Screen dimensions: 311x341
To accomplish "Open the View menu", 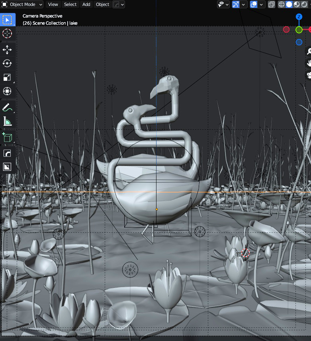I will (53, 4).
